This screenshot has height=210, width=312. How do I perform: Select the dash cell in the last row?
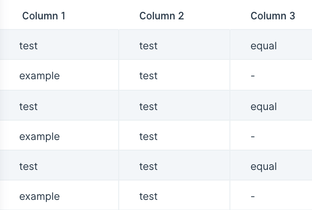click(271, 195)
